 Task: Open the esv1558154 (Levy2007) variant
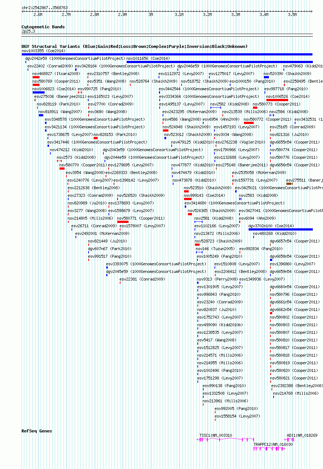(x=237, y=416)
